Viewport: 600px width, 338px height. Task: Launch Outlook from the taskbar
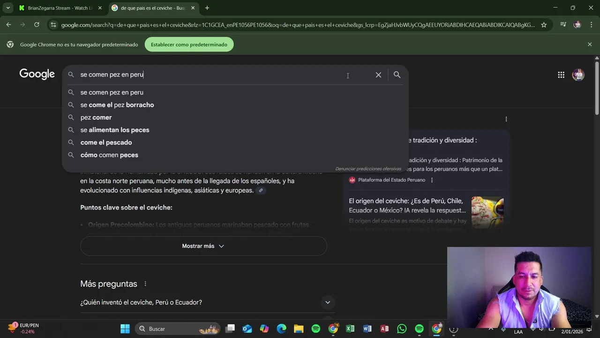(247, 329)
